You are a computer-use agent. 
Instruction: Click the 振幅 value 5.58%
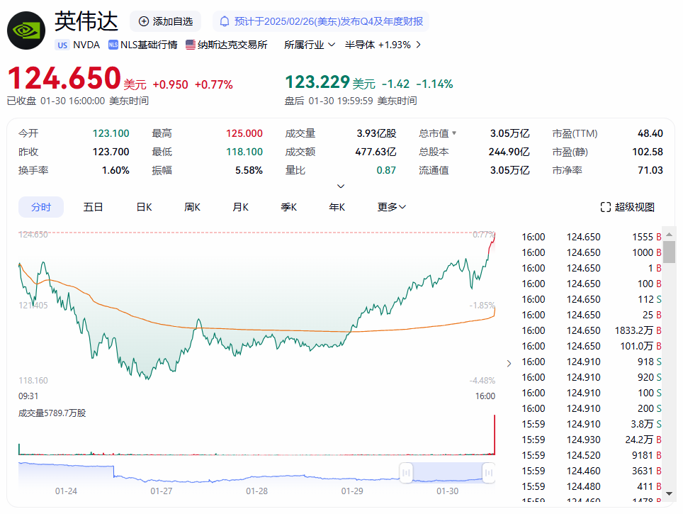coord(249,170)
